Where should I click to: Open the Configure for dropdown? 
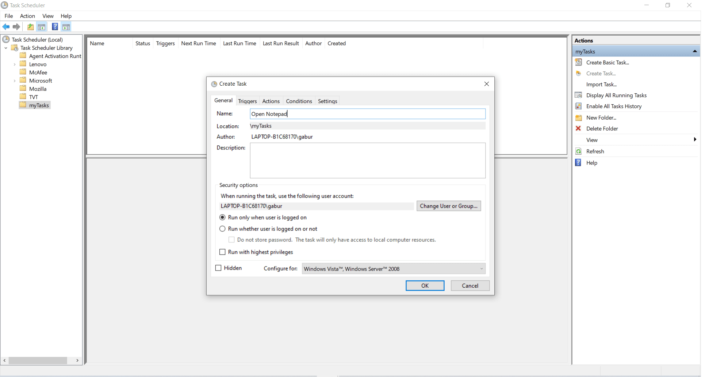point(394,269)
